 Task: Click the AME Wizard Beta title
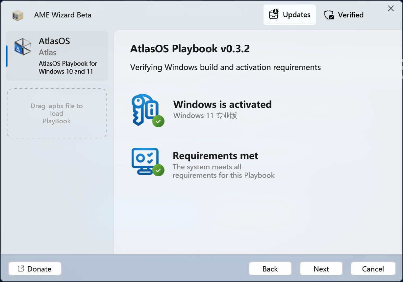pyautogui.click(x=63, y=15)
